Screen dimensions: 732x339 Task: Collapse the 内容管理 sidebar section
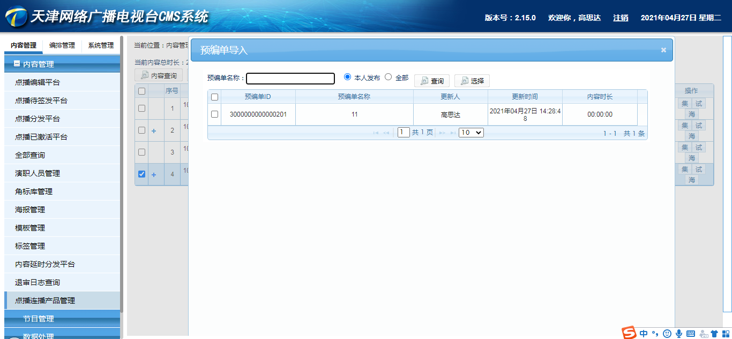click(62, 64)
